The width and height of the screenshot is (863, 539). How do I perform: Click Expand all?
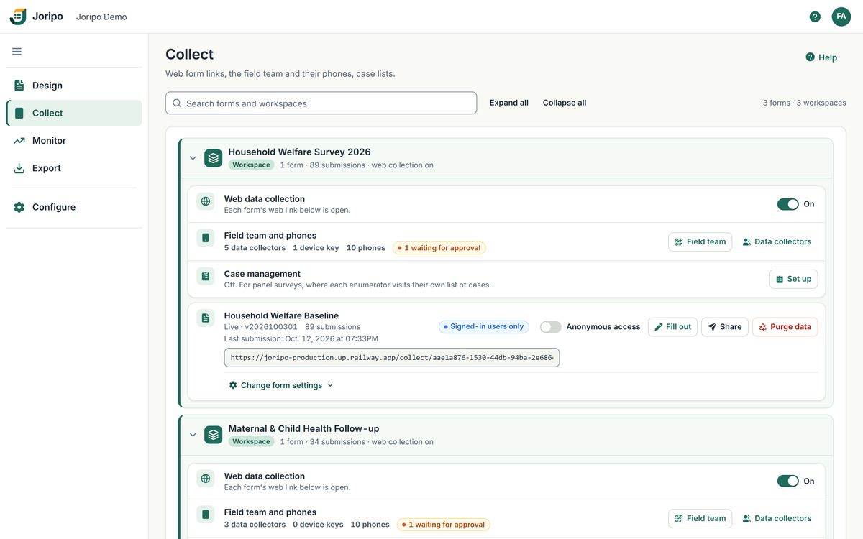click(x=509, y=103)
